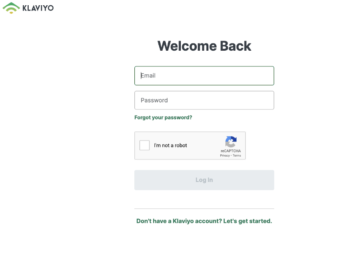
Task: Click the Email placeholder text
Action: pyautogui.click(x=148, y=76)
